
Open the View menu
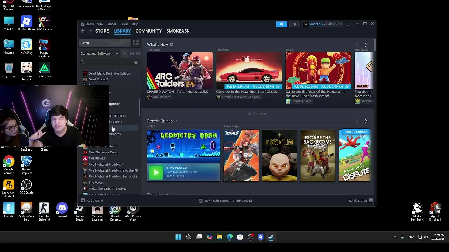click(x=100, y=24)
